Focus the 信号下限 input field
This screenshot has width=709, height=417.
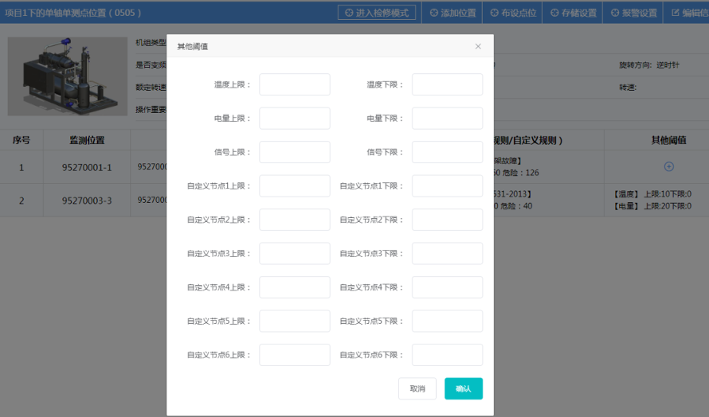447,152
